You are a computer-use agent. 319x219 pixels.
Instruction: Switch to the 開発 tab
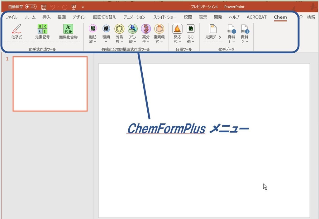pyautogui.click(x=218, y=17)
